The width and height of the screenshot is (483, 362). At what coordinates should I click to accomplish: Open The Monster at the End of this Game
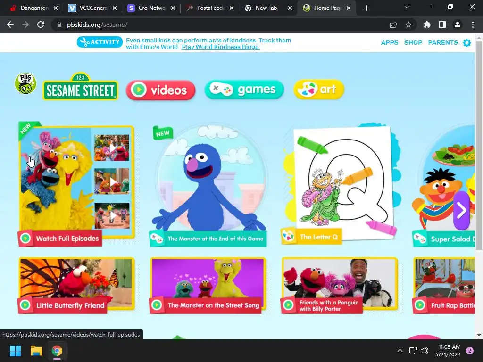pos(209,185)
